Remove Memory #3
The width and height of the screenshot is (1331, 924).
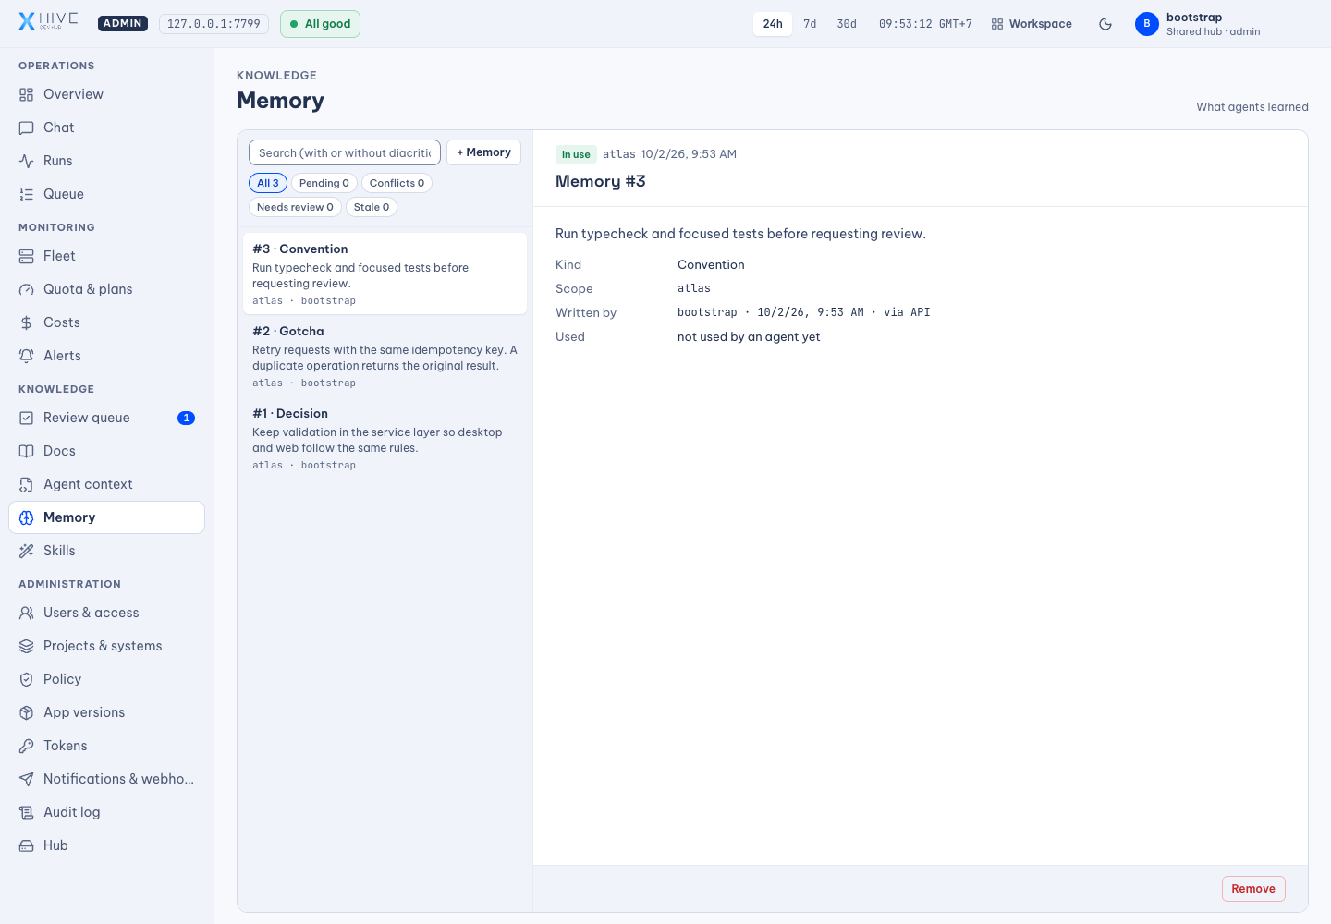coord(1253,889)
